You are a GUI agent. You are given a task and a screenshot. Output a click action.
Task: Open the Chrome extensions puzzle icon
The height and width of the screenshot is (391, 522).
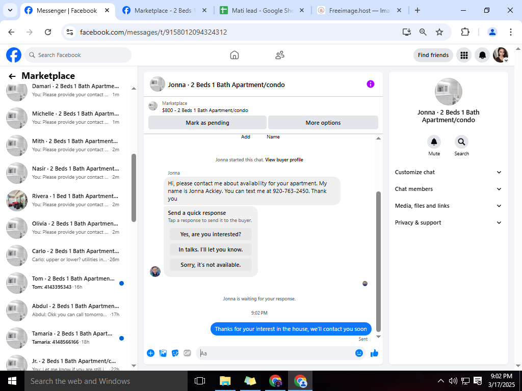click(x=465, y=32)
